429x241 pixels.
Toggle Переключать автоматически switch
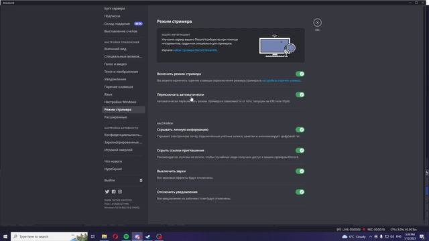point(300,94)
